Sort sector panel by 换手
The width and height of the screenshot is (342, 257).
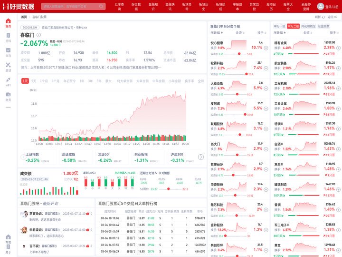334,33
